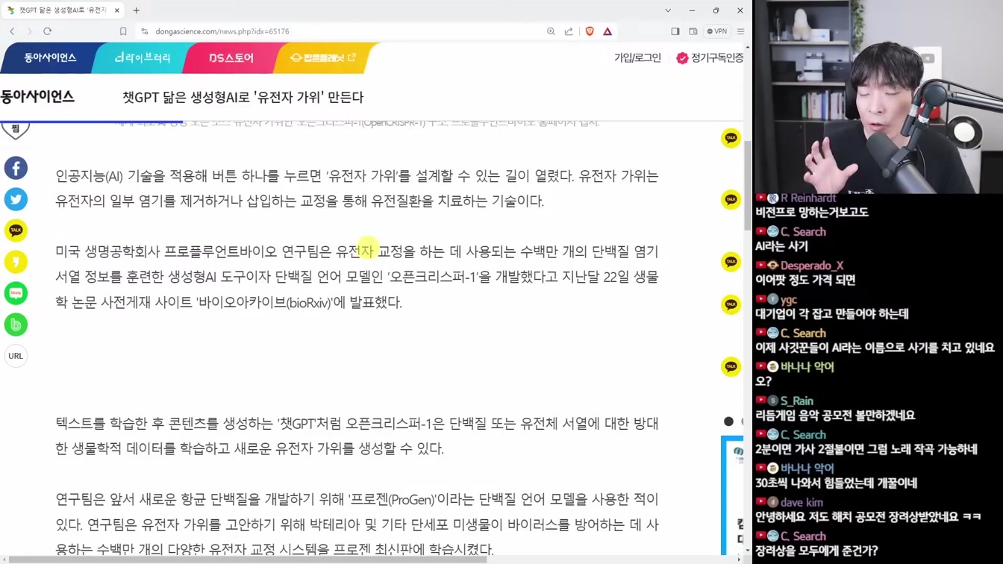This screenshot has width=1003, height=564.
Task: Click chat message '30초씩 나와서 힘들었는데 개꿀이네'
Action: pos(836,483)
